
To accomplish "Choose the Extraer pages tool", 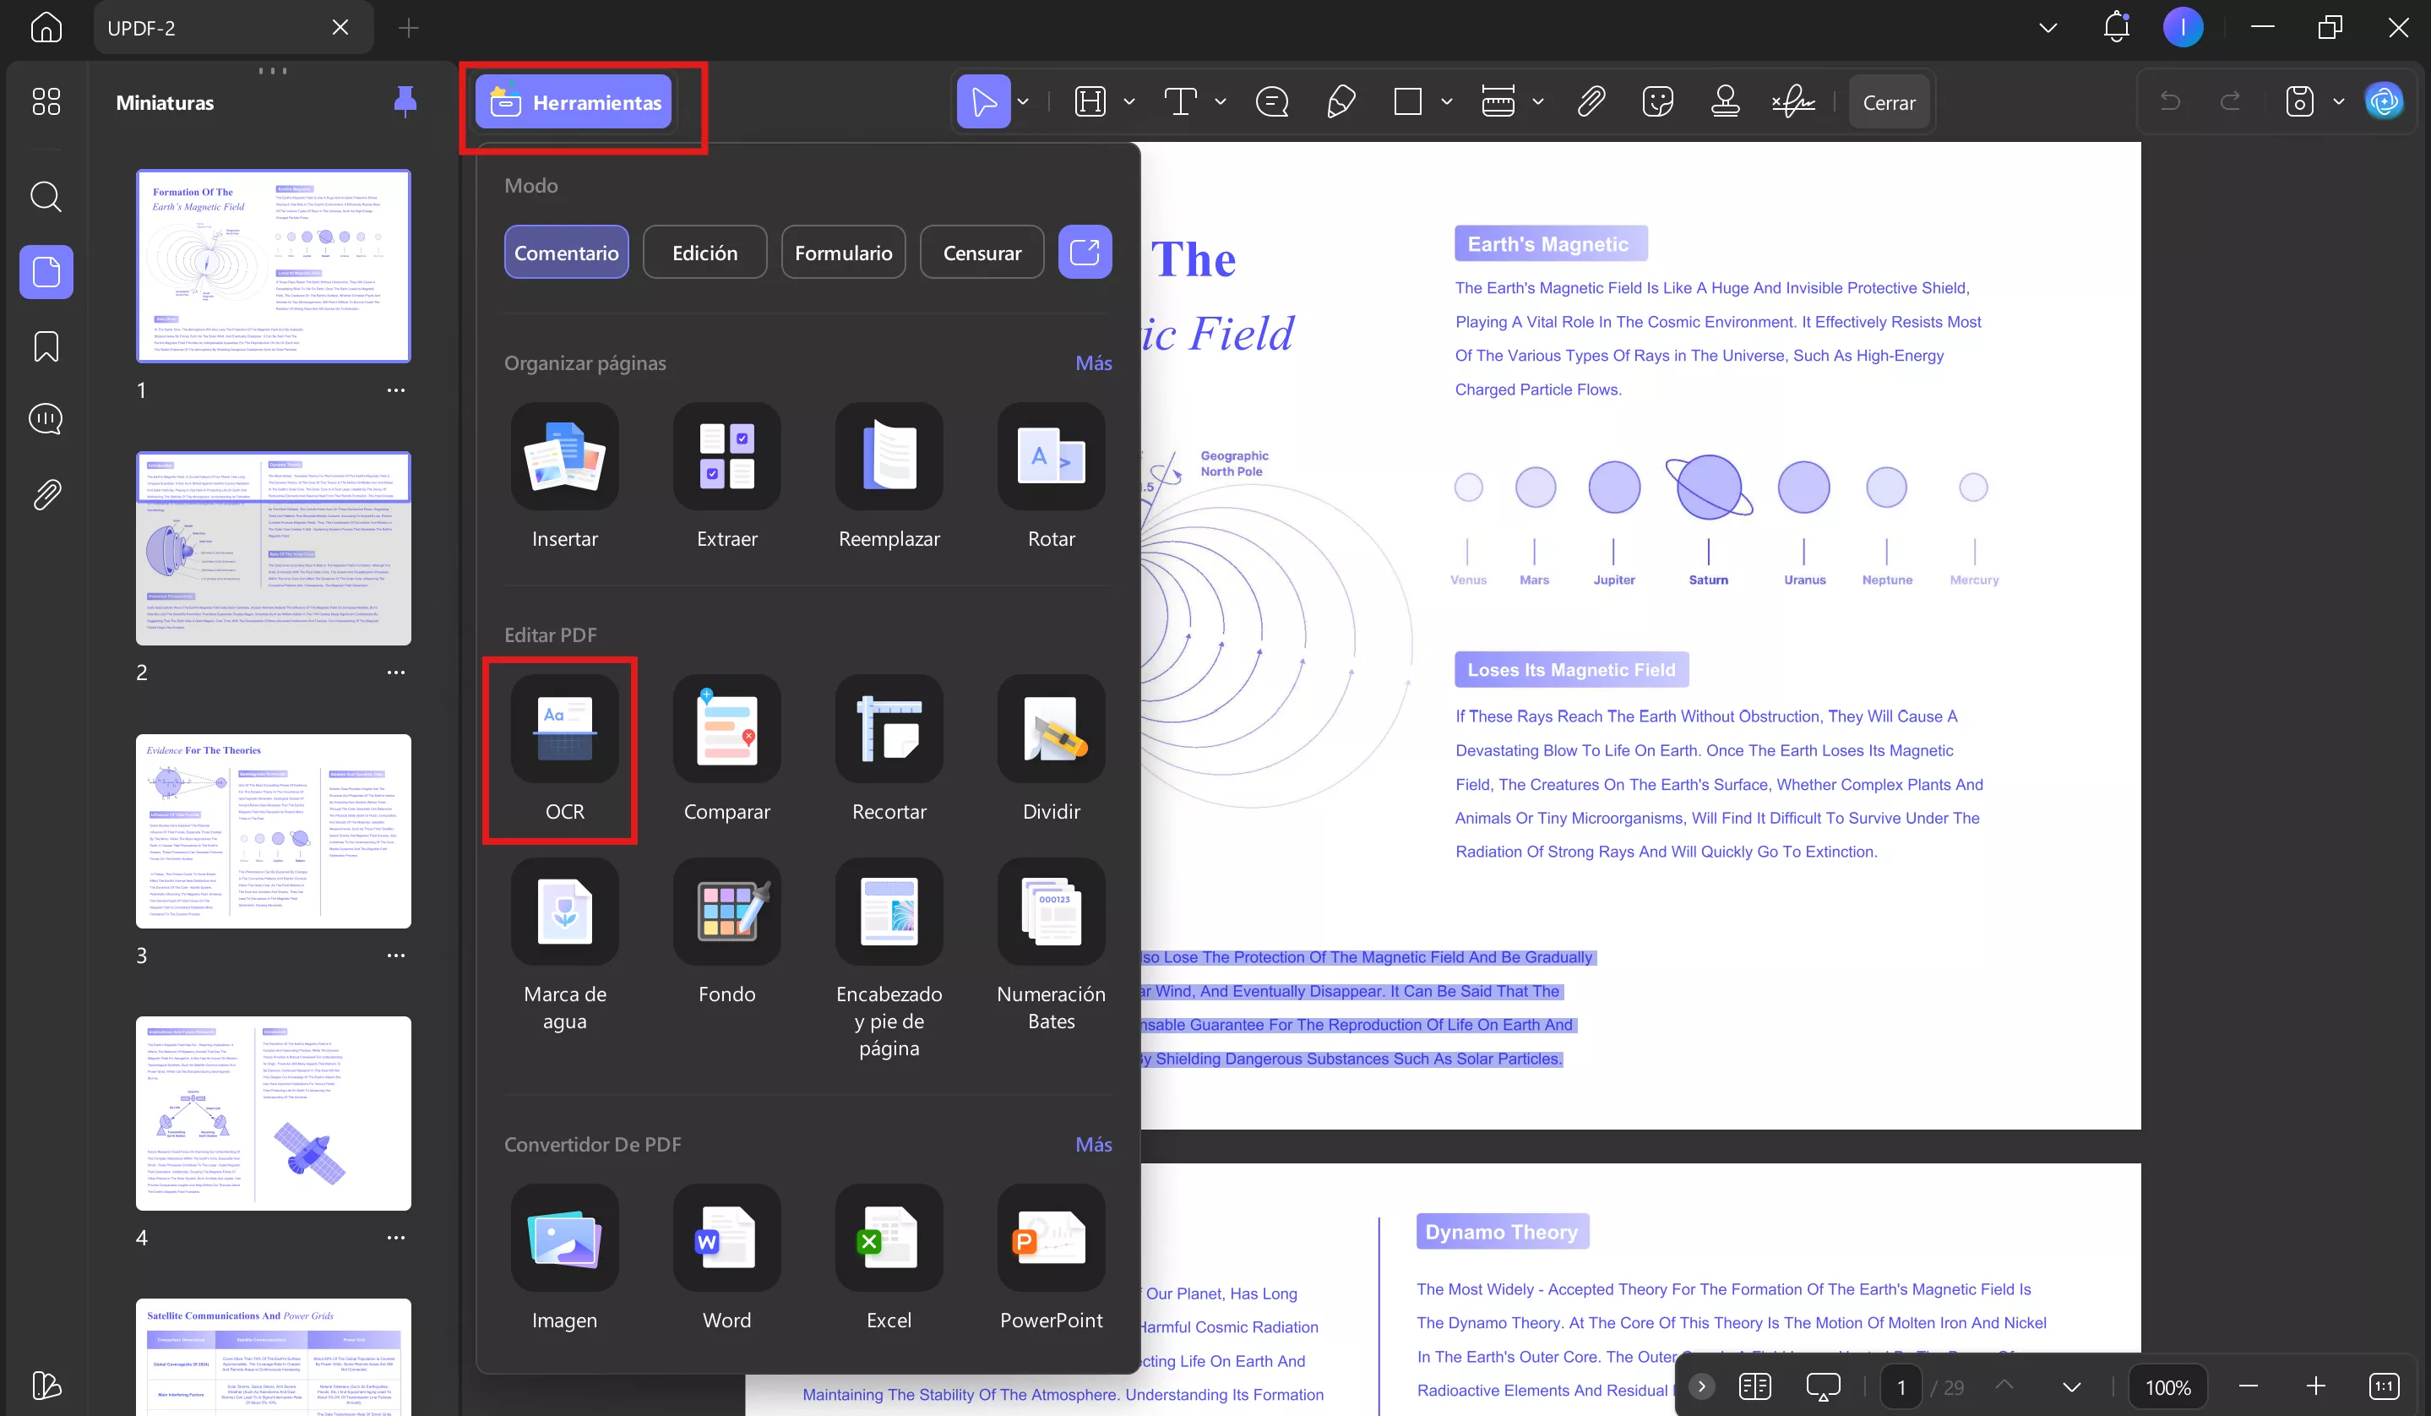I will [x=726, y=477].
